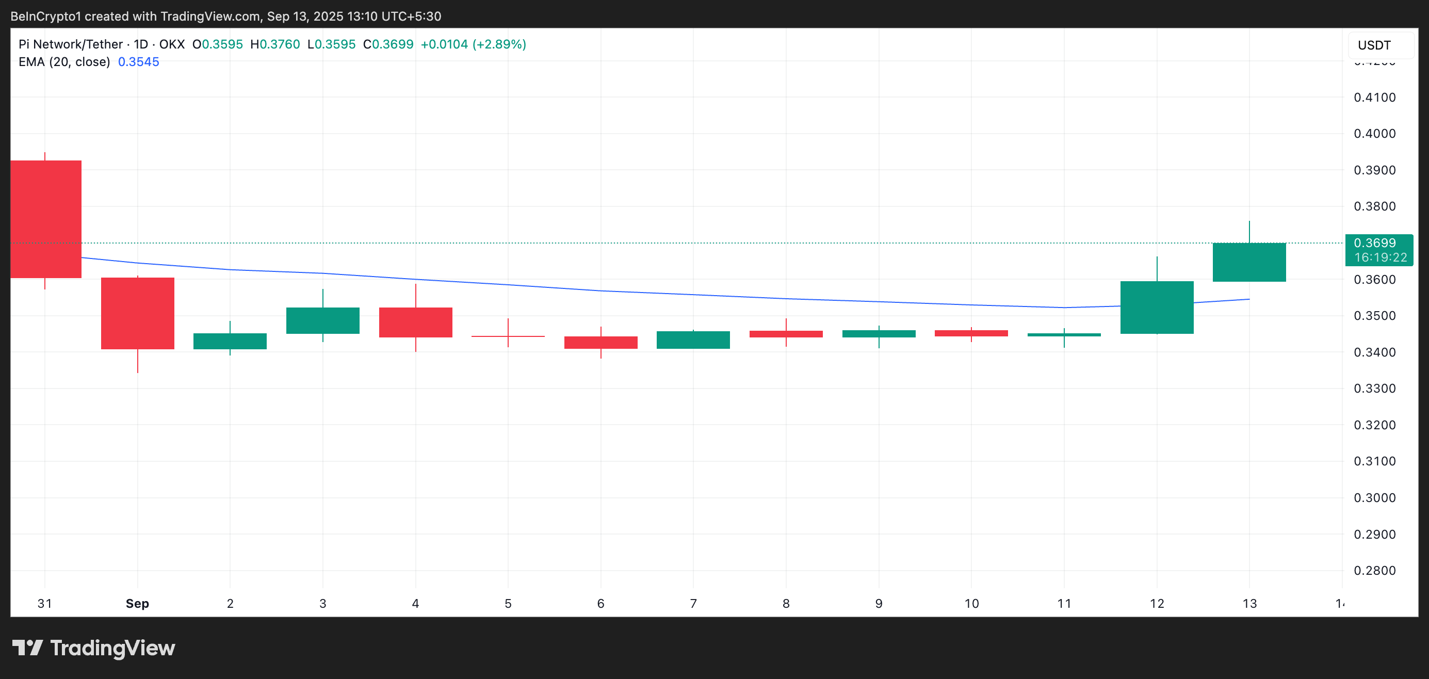
Task: Click the large red August 31 candle
Action: click(45, 219)
